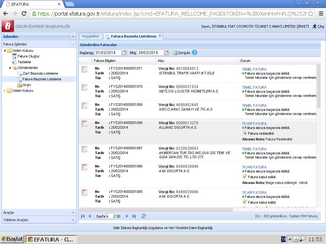Screen dimensions: 326x244
Task: Open calendar picker for Bitiş date
Action: coord(166,53)
